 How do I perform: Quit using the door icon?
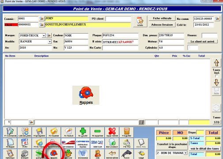point(127,132)
